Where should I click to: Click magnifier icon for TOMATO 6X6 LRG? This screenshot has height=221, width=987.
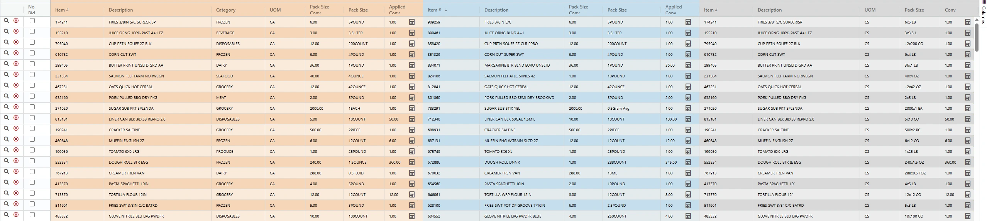pyautogui.click(x=6, y=150)
